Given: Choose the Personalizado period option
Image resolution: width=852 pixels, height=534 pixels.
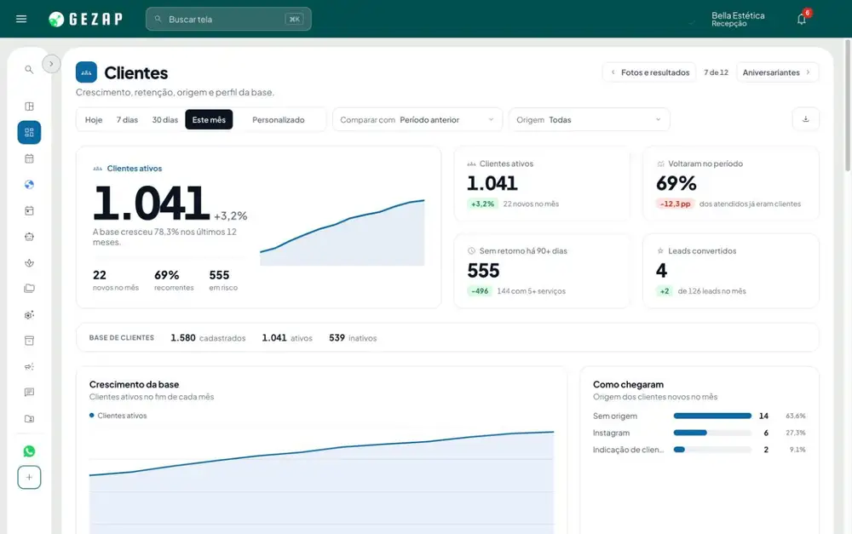Looking at the screenshot, I should [279, 119].
